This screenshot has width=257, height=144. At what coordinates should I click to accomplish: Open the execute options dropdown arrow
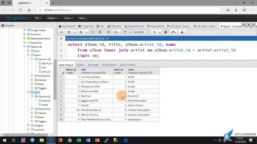[x=160, y=32]
